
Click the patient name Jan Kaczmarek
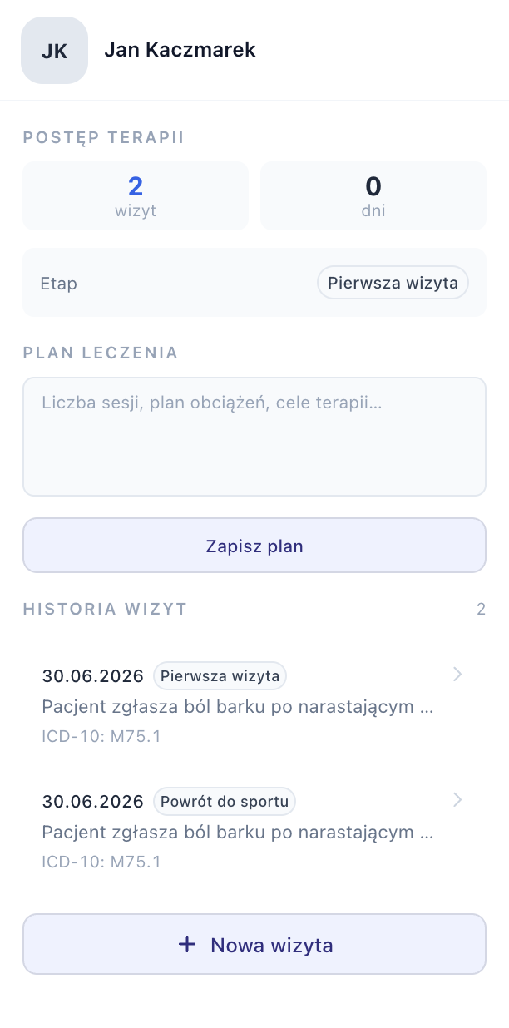[x=180, y=50]
